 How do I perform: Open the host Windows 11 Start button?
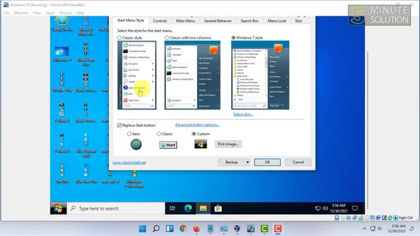[x=142, y=229]
